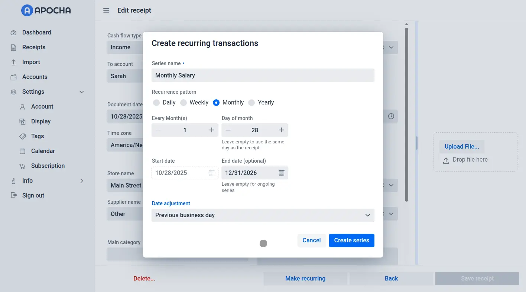Click the minus icon for Day of month
Image resolution: width=526 pixels, height=292 pixels.
coord(228,130)
